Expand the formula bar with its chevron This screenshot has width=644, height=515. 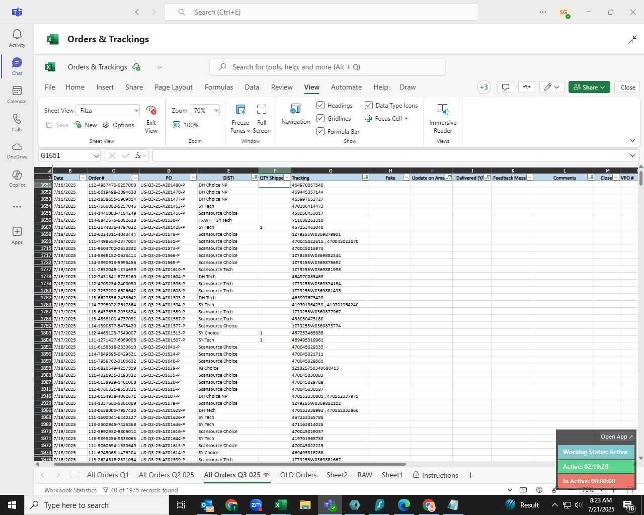click(632, 156)
